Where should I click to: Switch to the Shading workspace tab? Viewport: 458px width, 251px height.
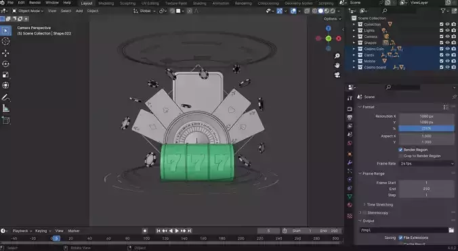199,3
